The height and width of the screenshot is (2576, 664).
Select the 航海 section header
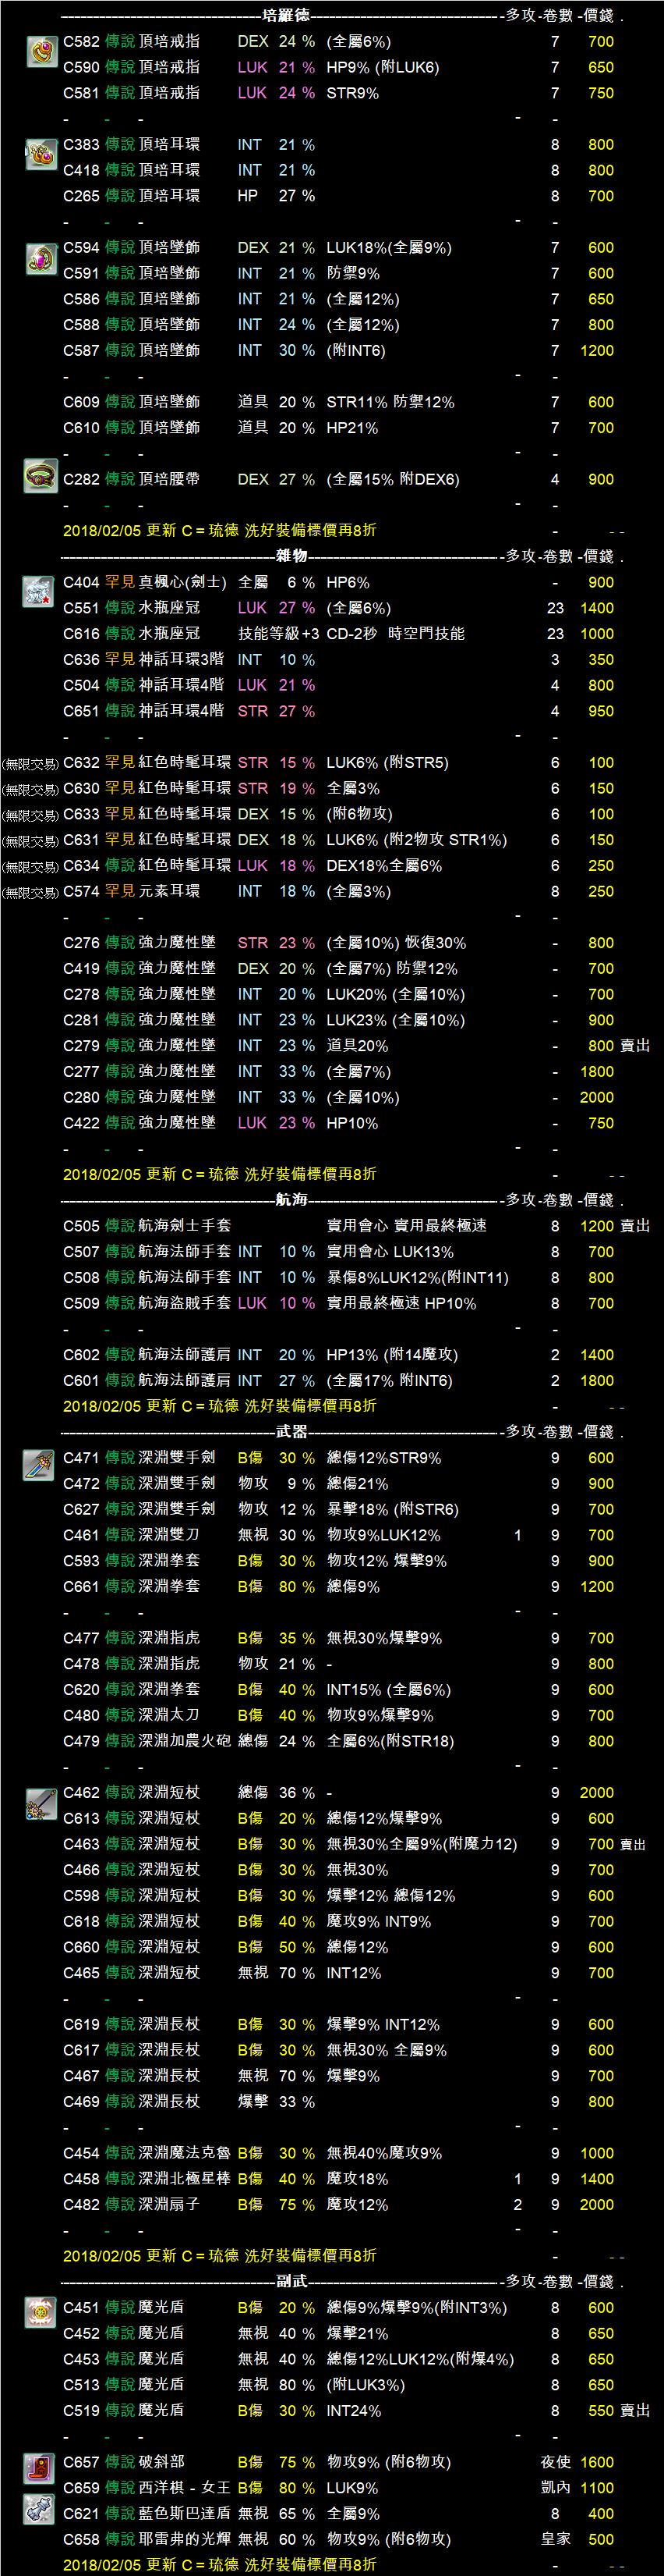291,1199
